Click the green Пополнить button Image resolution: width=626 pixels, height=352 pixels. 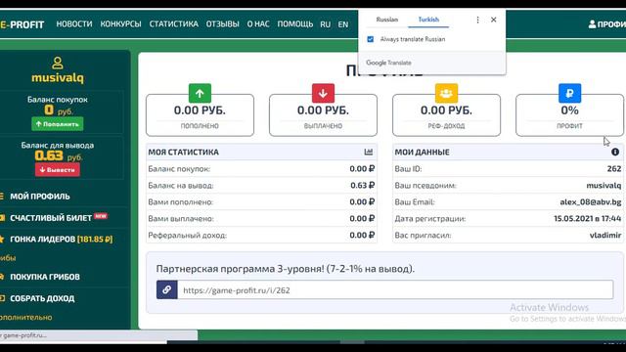[58, 124]
